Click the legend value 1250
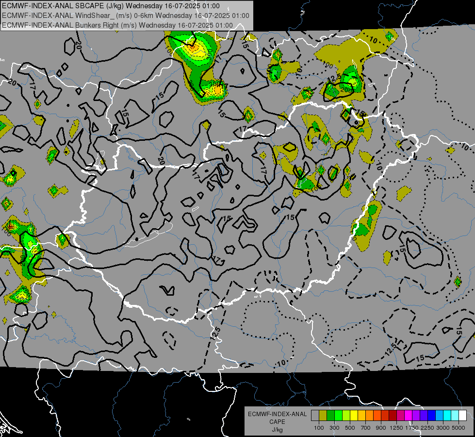The height and width of the screenshot is (437, 475). (396, 428)
